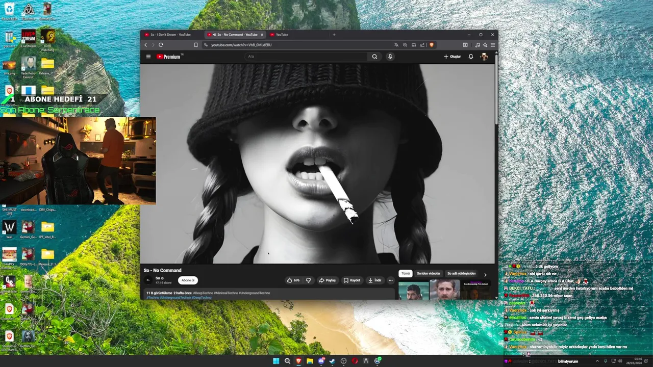Save the video with 'Kaydet'
Viewport: 653px width, 367px height.
click(x=352, y=280)
